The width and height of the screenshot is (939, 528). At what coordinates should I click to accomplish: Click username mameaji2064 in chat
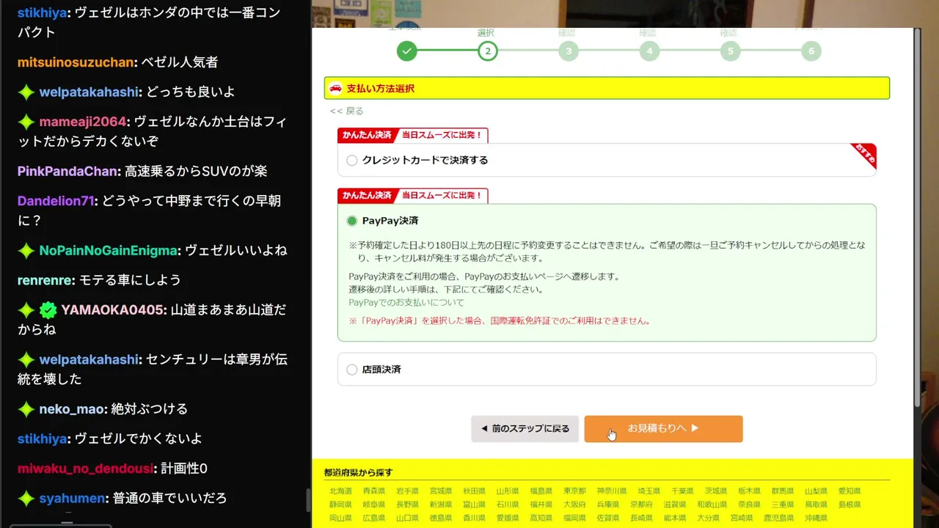pos(83,122)
